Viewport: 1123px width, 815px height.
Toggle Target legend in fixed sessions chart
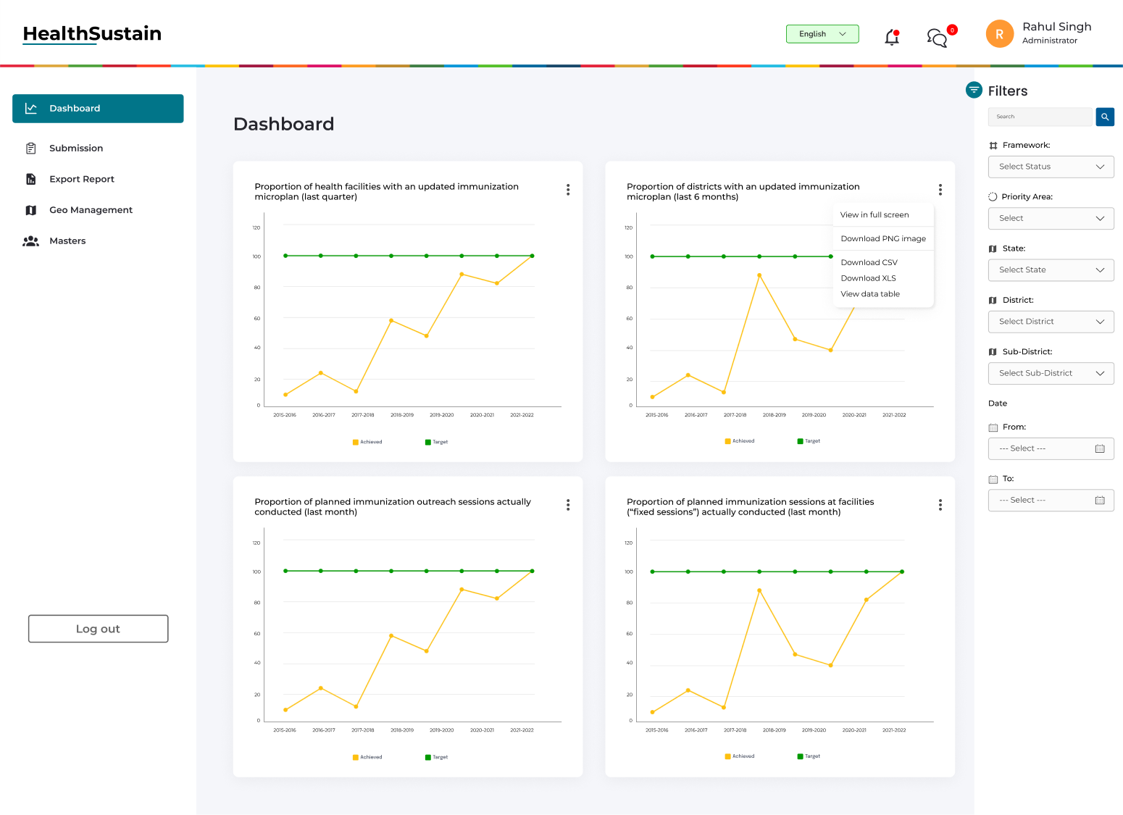pos(809,756)
